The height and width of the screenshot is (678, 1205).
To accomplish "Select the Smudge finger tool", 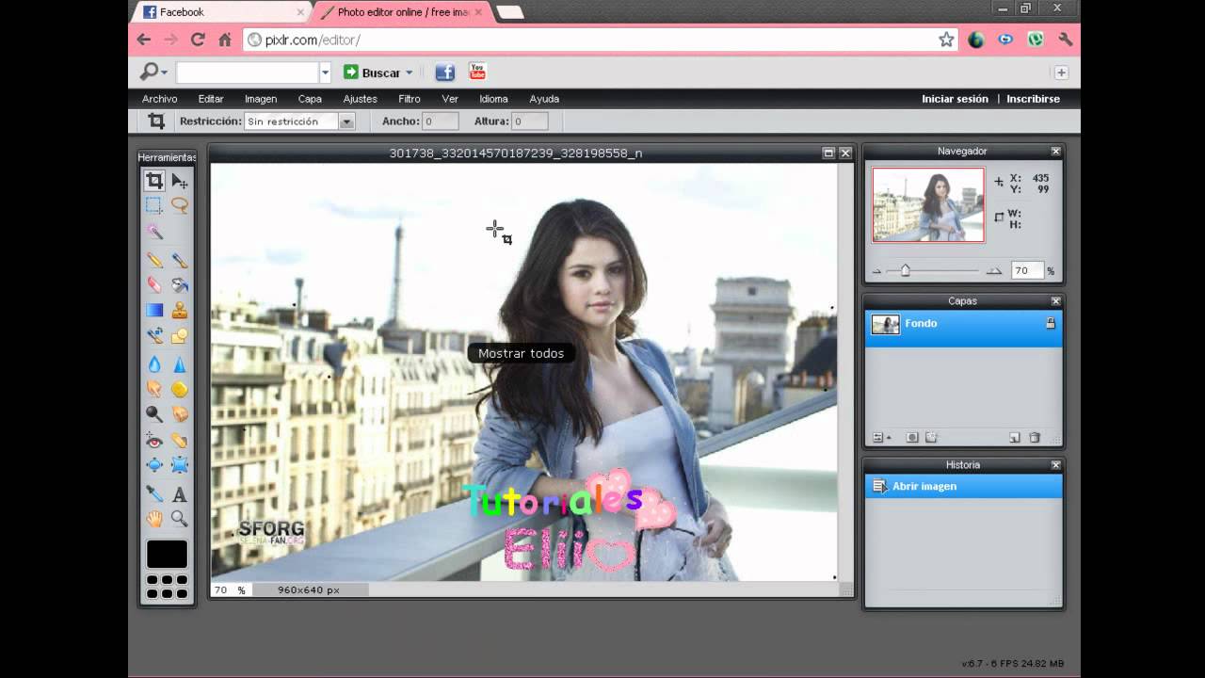I will click(x=154, y=389).
